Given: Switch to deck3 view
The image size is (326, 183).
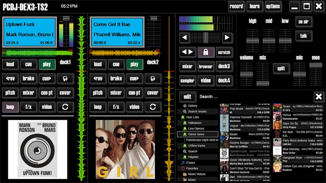Looking at the screenshot, I should tap(224, 66).
